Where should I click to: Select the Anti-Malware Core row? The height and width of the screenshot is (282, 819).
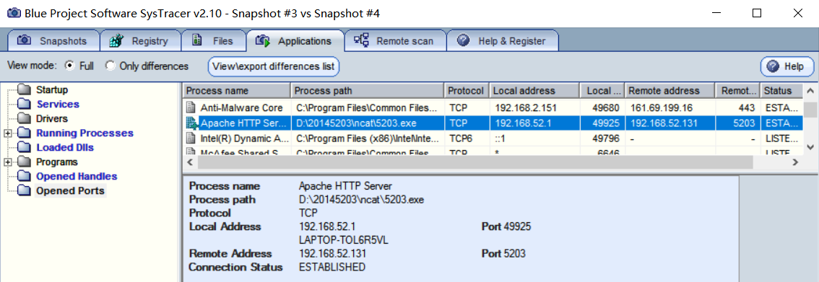493,108
